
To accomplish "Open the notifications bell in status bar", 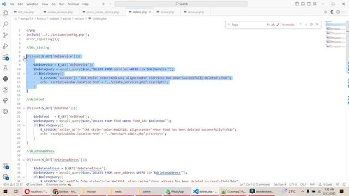I will click(344, 185).
